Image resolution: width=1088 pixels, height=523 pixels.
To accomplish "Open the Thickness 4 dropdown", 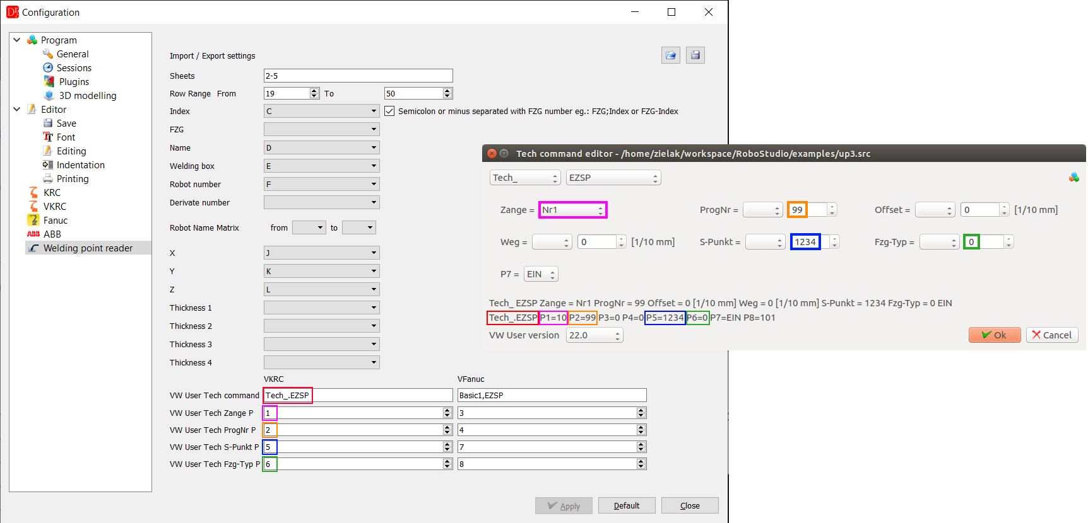I will pyautogui.click(x=321, y=362).
